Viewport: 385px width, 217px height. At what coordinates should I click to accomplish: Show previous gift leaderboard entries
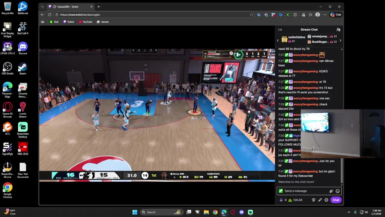pyautogui.click(x=278, y=40)
